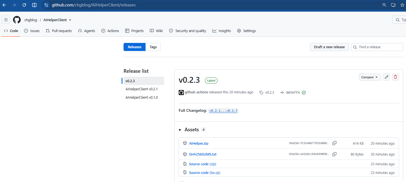Click the file icon beside Source code (zip)
This screenshot has height=182, width=406.
click(x=185, y=164)
